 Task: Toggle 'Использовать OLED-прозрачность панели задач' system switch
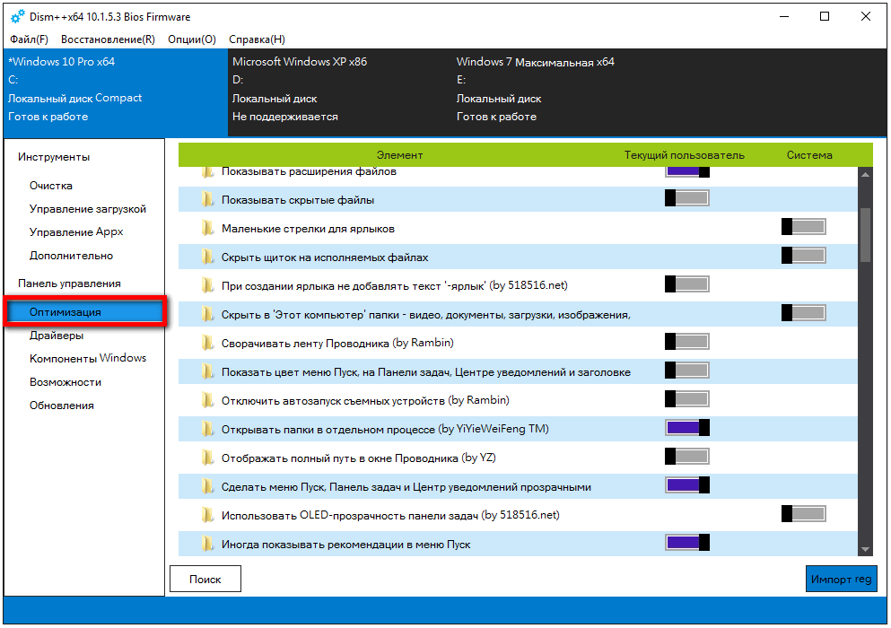click(x=804, y=514)
